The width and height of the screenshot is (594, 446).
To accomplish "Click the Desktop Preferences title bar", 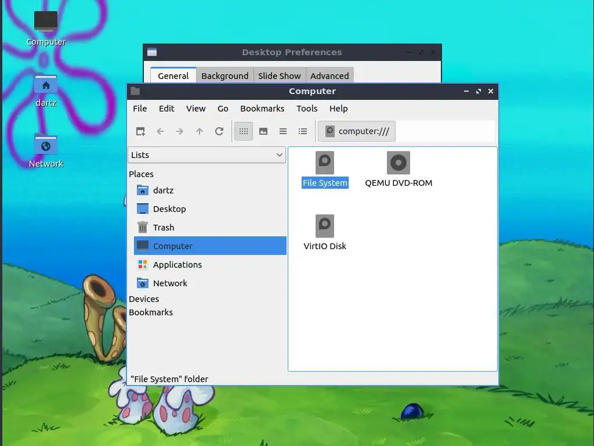I will 292,52.
